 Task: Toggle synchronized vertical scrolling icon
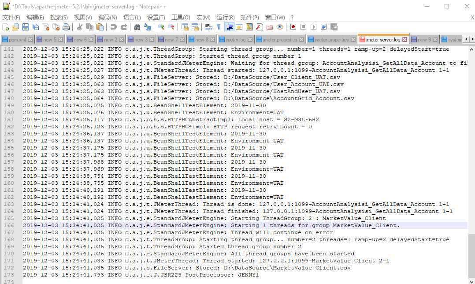tap(185, 27)
